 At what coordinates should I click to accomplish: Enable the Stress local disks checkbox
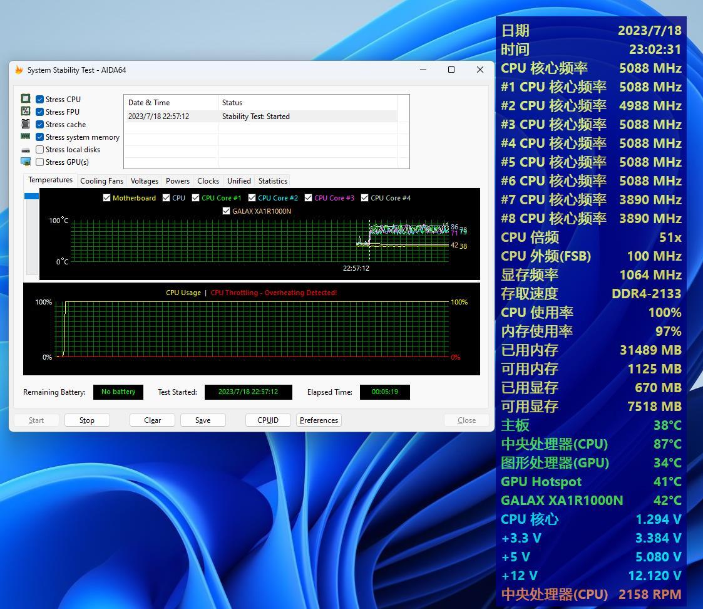[x=40, y=150]
